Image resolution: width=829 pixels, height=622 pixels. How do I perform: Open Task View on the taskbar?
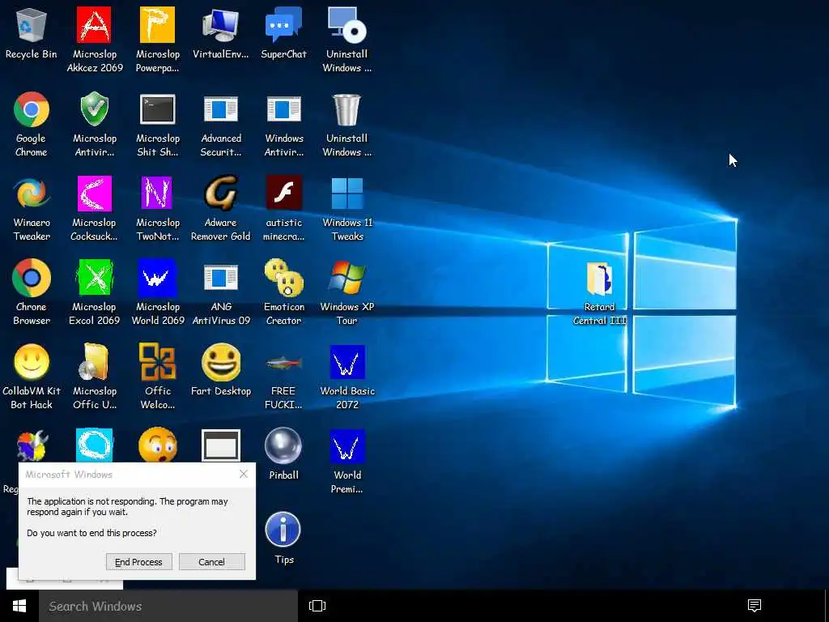[317, 606]
